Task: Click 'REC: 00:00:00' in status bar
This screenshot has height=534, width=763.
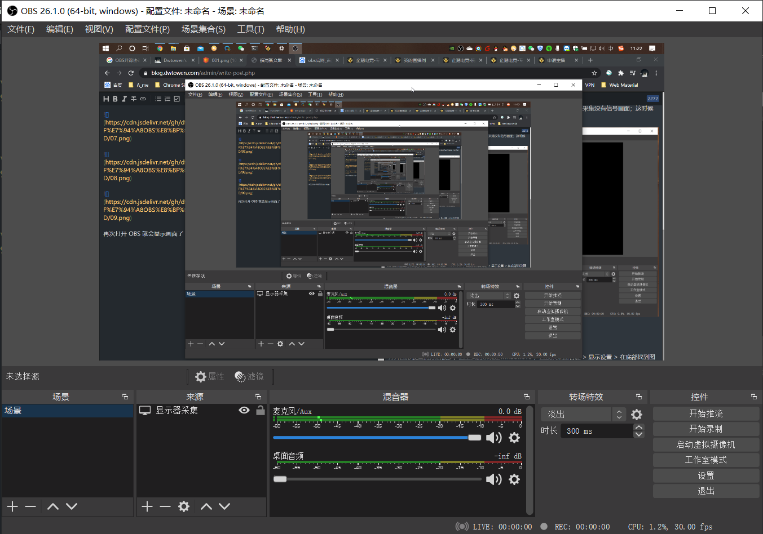Action: point(582,527)
